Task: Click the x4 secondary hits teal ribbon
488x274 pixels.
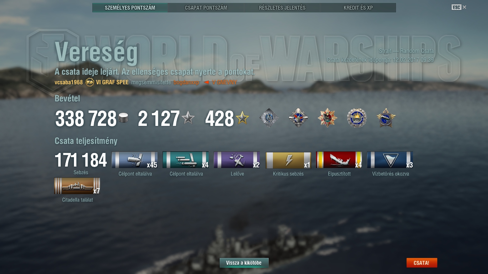Action: pyautogui.click(x=186, y=160)
